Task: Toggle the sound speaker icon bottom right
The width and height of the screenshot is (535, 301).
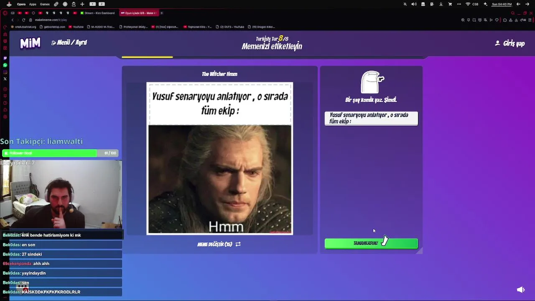Action: (x=521, y=290)
